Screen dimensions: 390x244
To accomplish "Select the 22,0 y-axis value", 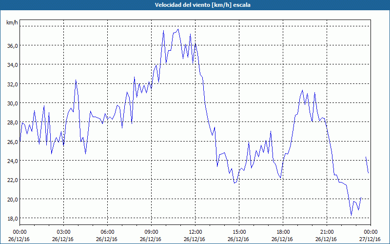I will click(x=13, y=180).
